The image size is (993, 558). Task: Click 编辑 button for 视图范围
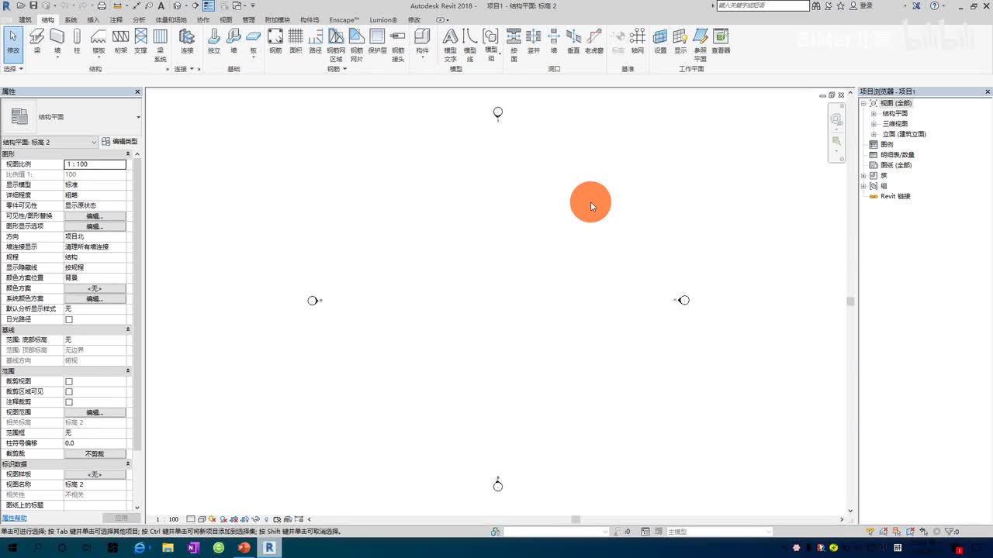tap(95, 412)
